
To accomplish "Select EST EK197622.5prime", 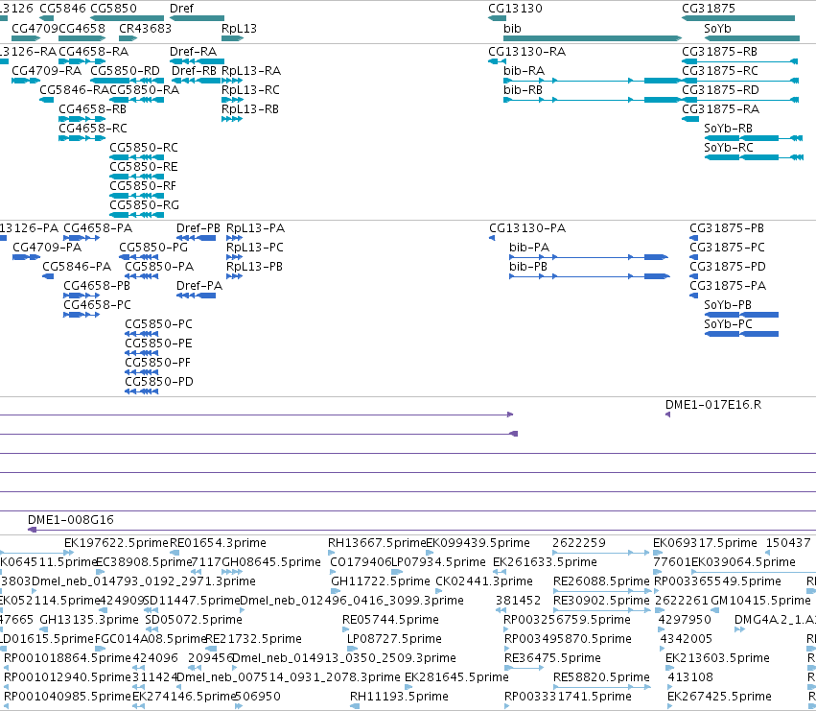I will click(x=117, y=543).
